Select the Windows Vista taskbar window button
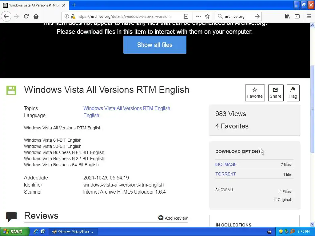This screenshot has width=315, height=236. pos(73,232)
